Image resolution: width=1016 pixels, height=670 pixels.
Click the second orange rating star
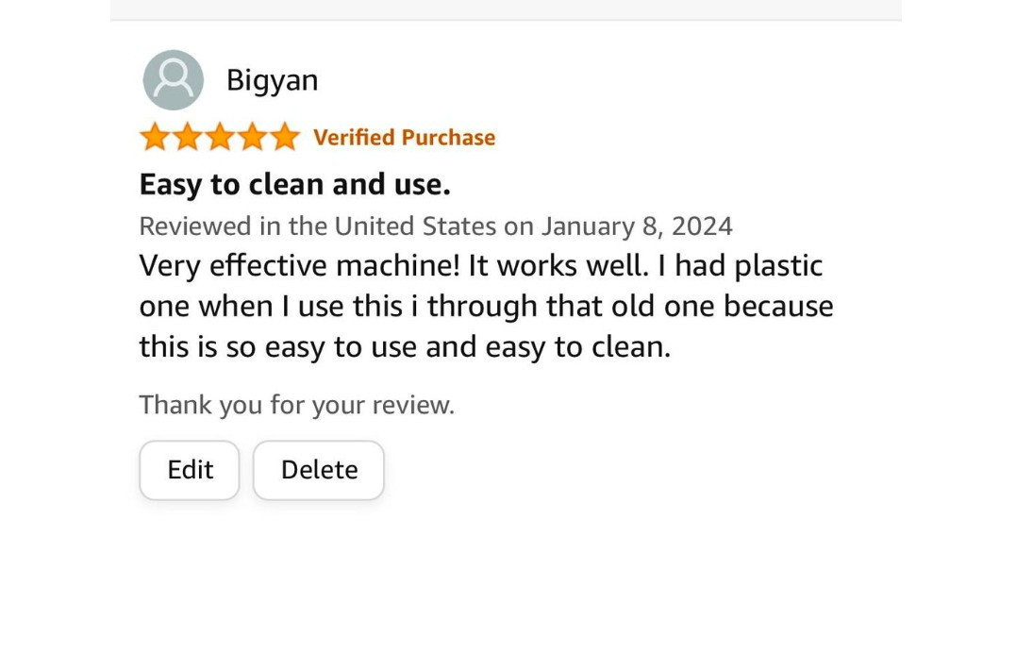(187, 138)
